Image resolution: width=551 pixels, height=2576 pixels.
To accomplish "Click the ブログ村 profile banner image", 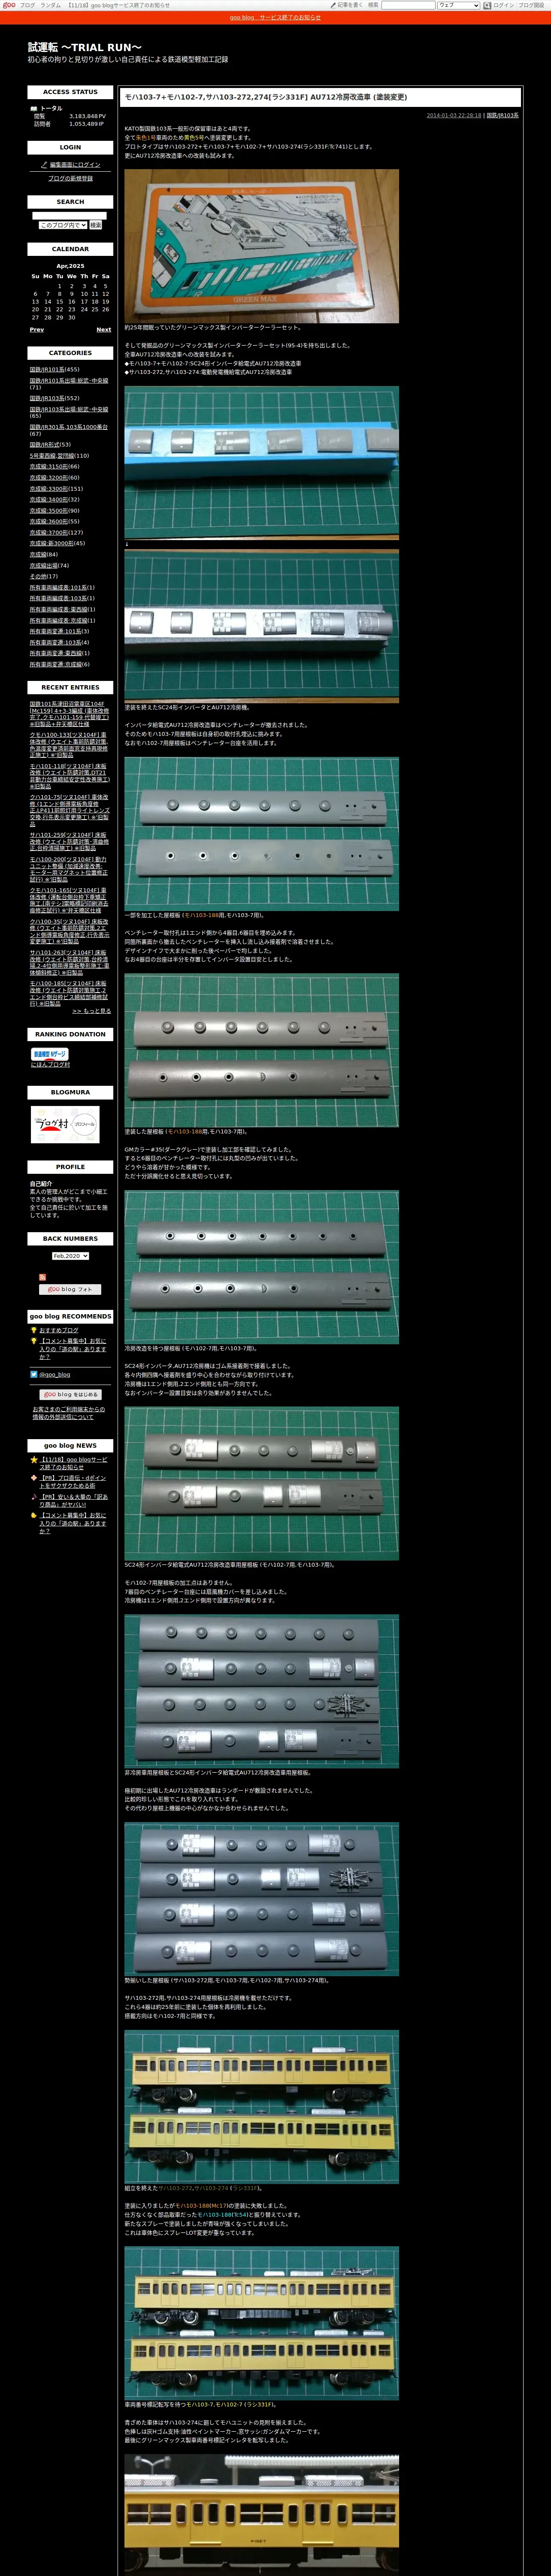I will coord(65,1124).
